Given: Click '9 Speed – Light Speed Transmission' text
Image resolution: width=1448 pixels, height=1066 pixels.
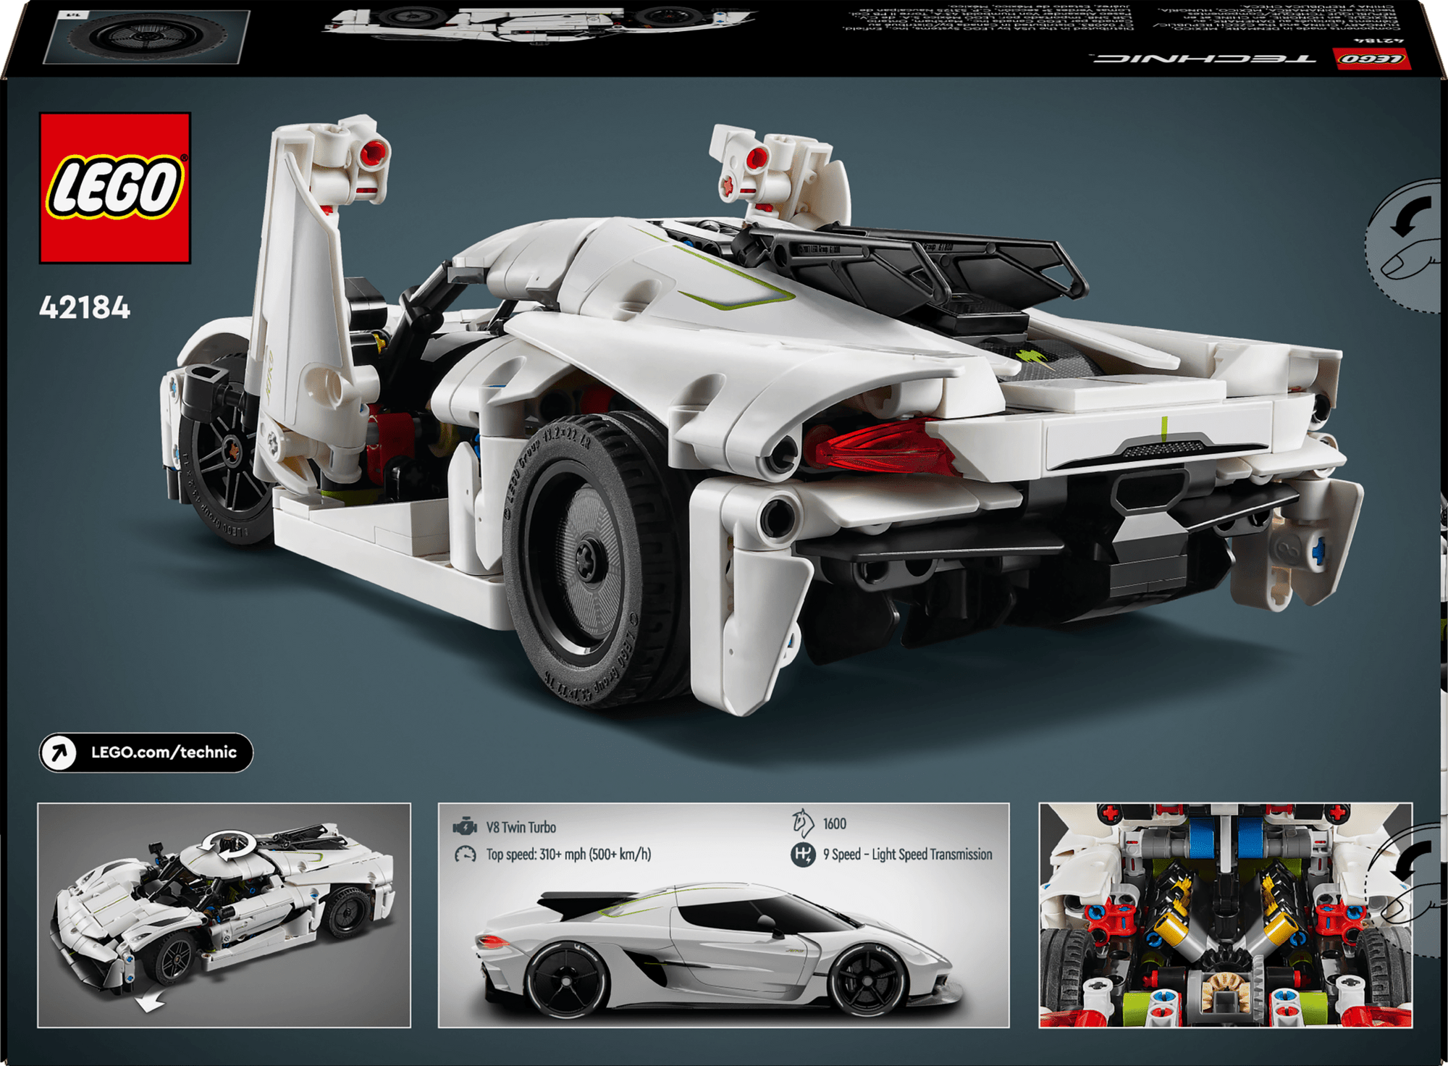Looking at the screenshot, I should pyautogui.click(x=908, y=855).
